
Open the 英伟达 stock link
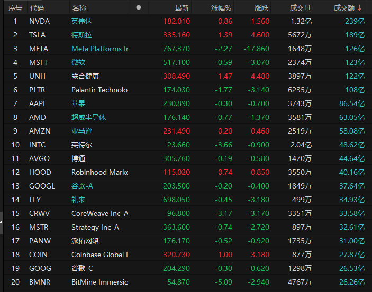click(x=81, y=21)
